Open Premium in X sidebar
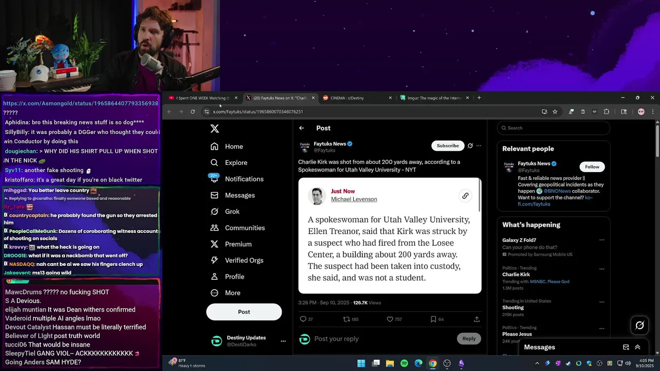This screenshot has height=371, width=660. tap(231, 244)
